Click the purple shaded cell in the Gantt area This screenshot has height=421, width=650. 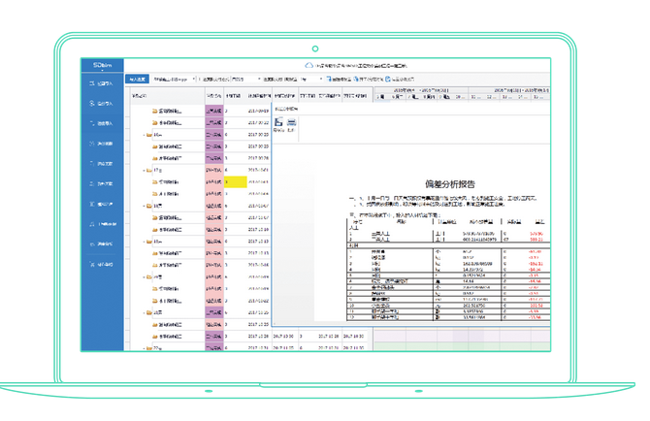[x=469, y=335]
